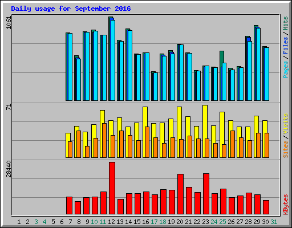Screen dimensions: 292x228
Task: Click day 20 axis label
Action: point(180,222)
